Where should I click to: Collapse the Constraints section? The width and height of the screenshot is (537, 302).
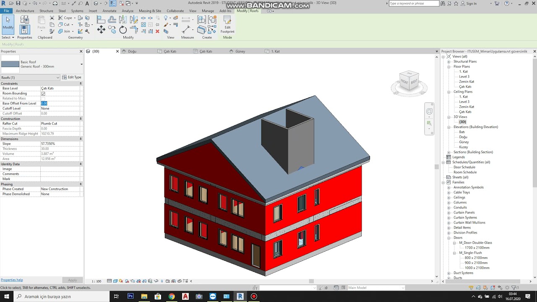point(81,83)
